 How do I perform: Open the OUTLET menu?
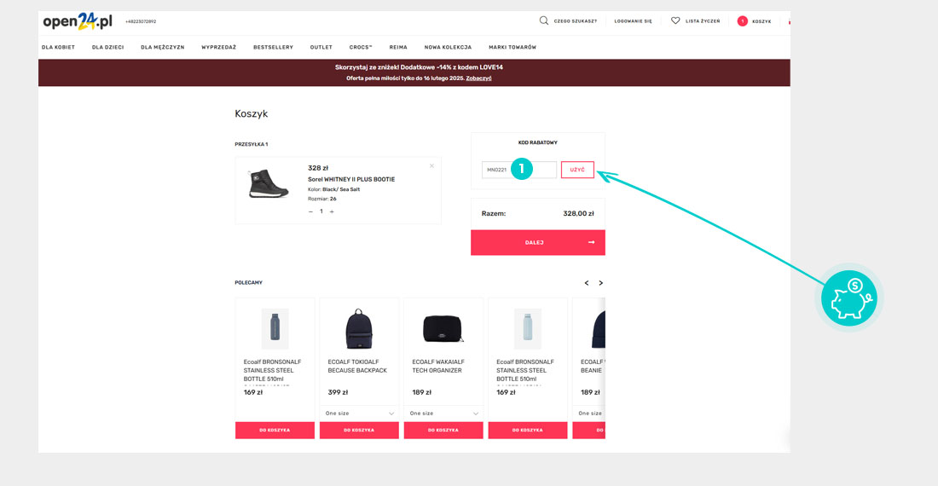tap(321, 47)
